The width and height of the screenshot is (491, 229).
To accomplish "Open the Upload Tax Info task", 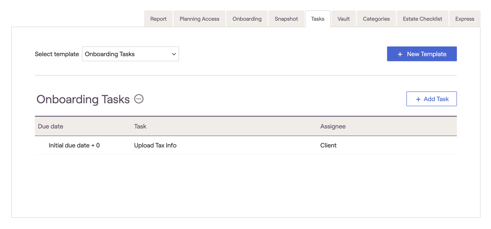I will (x=155, y=145).
